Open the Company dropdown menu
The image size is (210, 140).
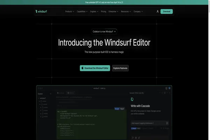[138, 11]
